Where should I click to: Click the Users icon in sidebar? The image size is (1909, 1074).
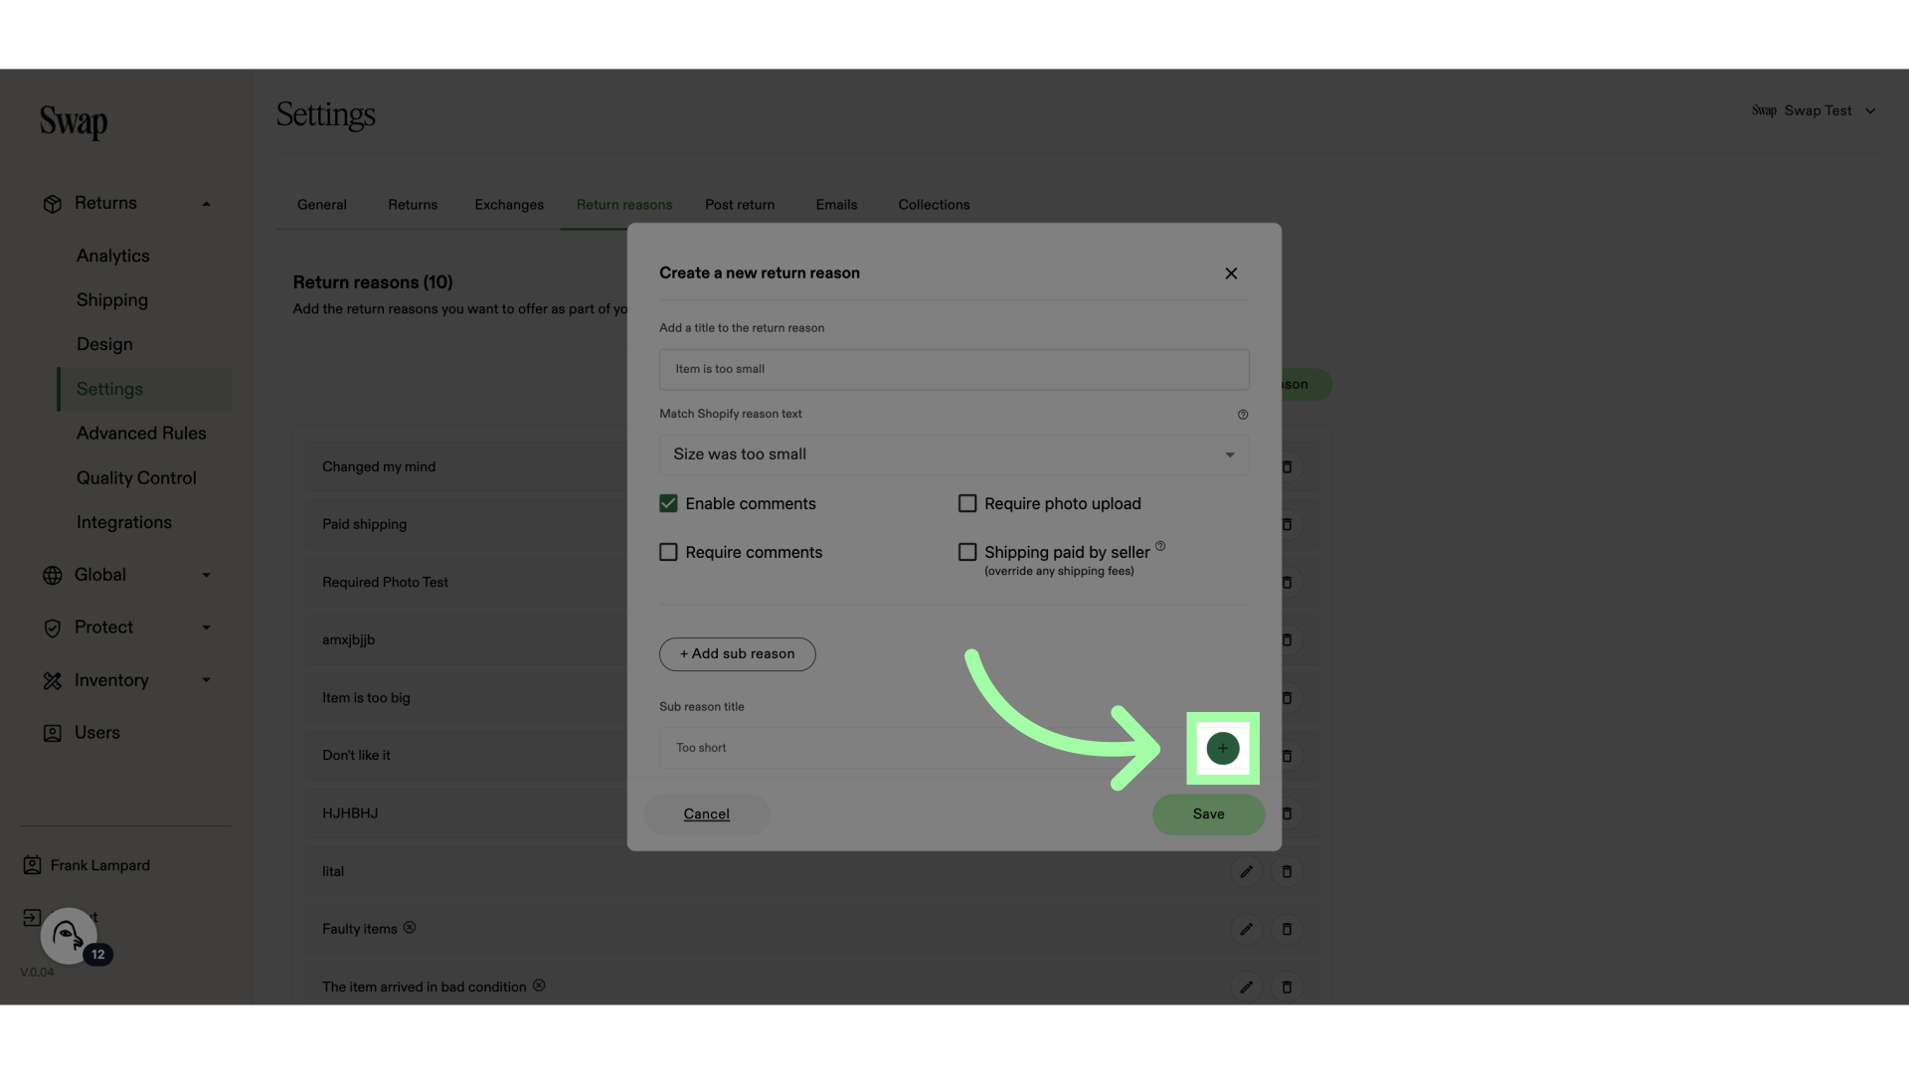point(53,734)
